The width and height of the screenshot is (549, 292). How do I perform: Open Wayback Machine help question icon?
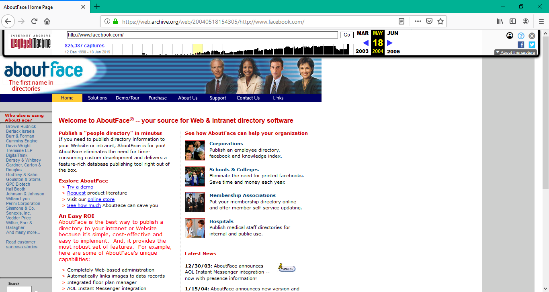(x=521, y=36)
